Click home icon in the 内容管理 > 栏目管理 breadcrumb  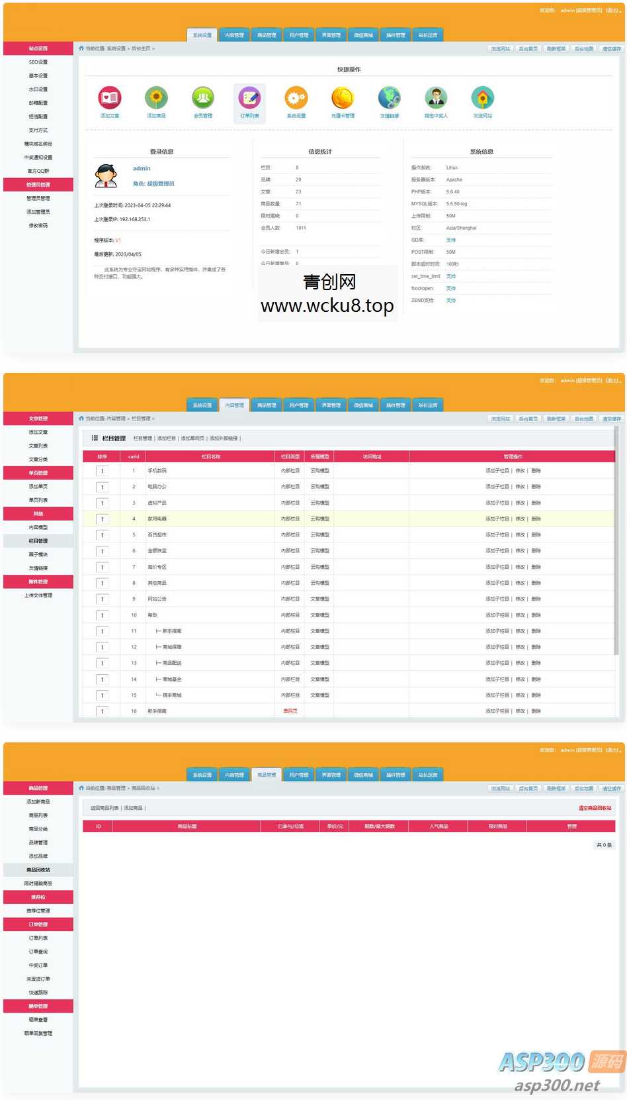[81, 419]
